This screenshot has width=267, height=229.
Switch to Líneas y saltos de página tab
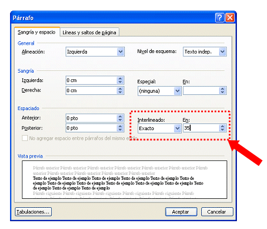[x=89, y=32]
